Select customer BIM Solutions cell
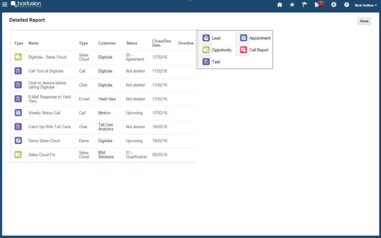The width and height of the screenshot is (381, 238). [106, 155]
